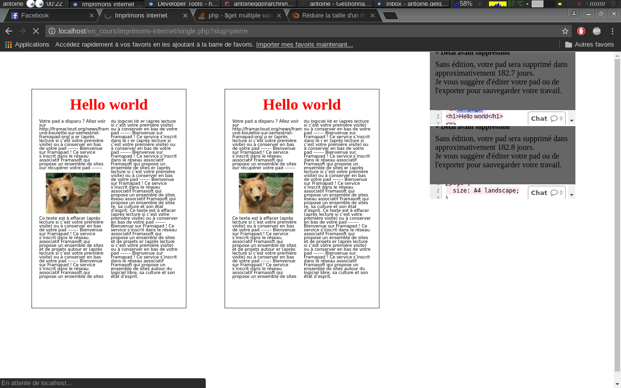Image resolution: width=621 pixels, height=388 pixels.
Task: Click the bear image in the left page
Action: click(x=73, y=193)
